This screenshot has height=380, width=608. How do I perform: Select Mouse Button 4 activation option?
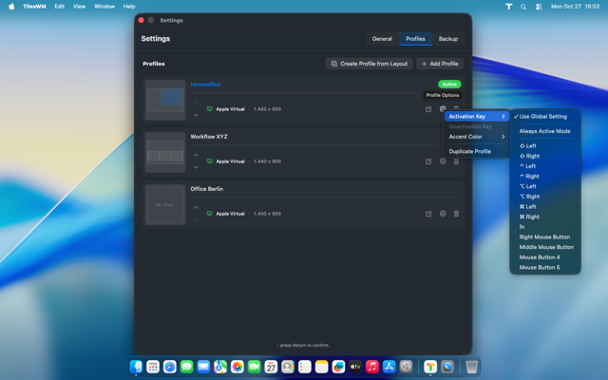pyautogui.click(x=544, y=257)
